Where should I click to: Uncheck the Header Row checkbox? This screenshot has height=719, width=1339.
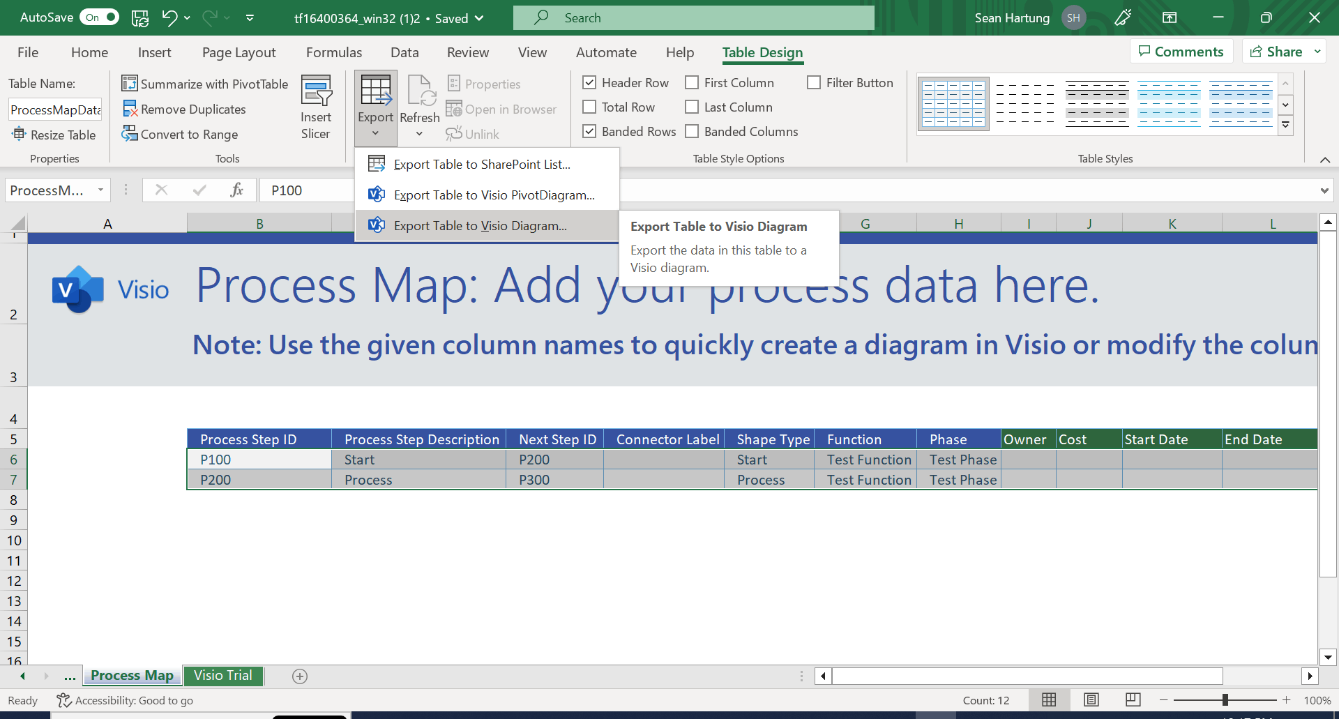tap(589, 82)
